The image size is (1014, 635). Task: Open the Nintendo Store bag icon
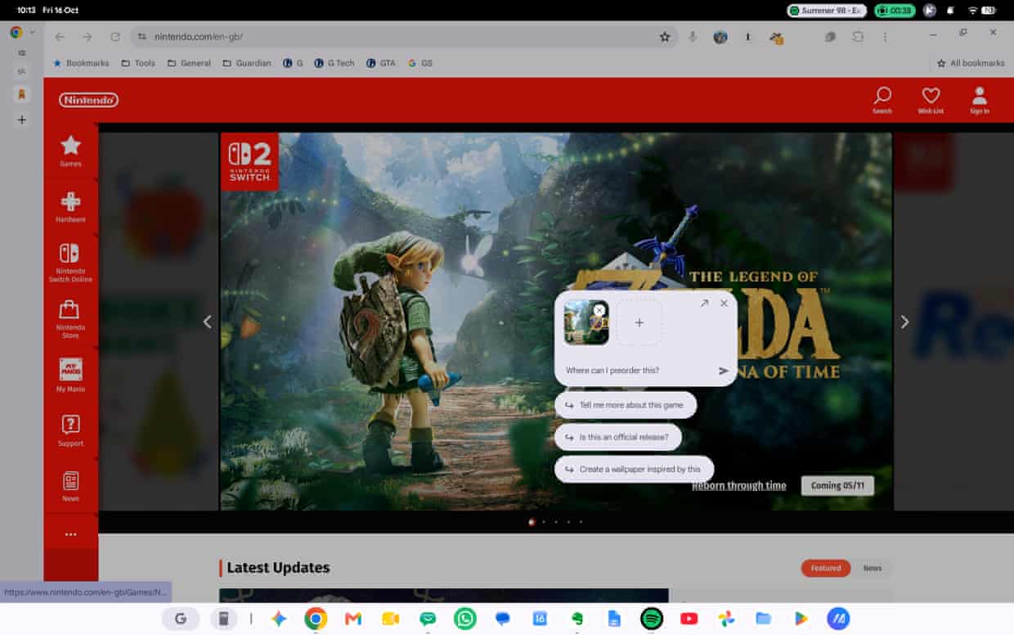pos(71,319)
